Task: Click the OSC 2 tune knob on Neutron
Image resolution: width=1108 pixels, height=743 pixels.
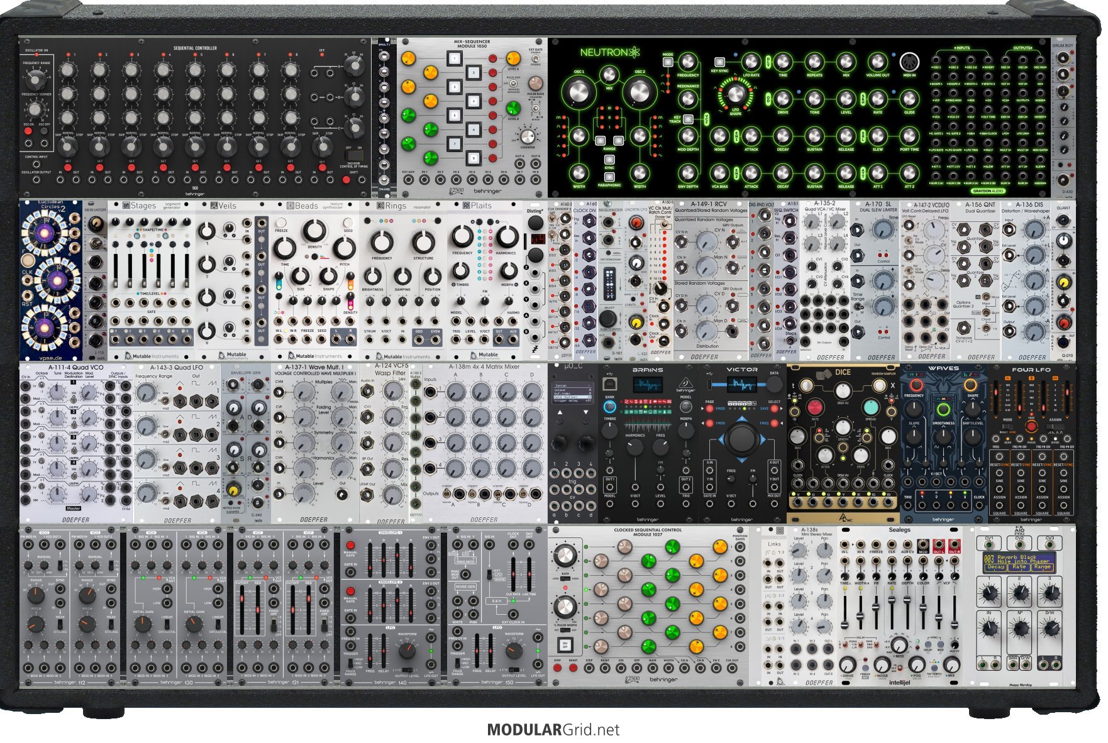Action: [x=640, y=92]
